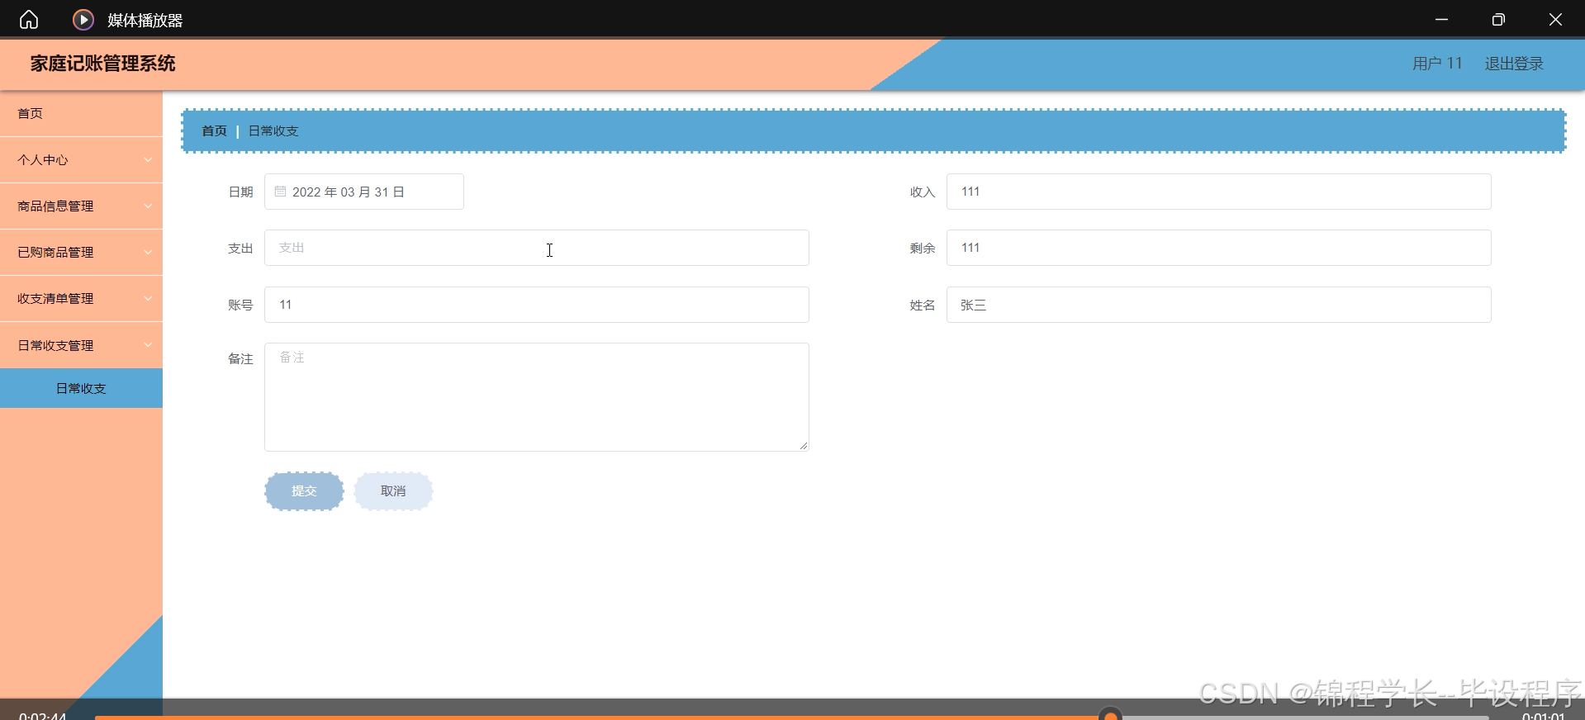Click the 媒体播放器 title text
This screenshot has height=720, width=1585.
[145, 20]
